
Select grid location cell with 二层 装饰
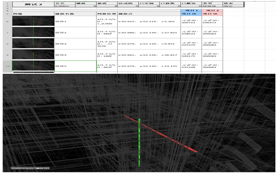coord(107,44)
